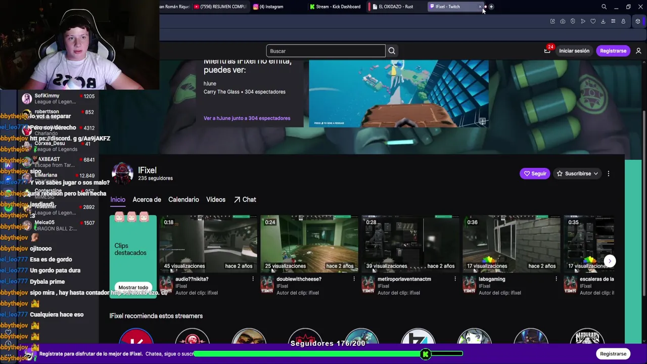
Task: Click the camera icon in browser toolbar
Action: click(563, 21)
